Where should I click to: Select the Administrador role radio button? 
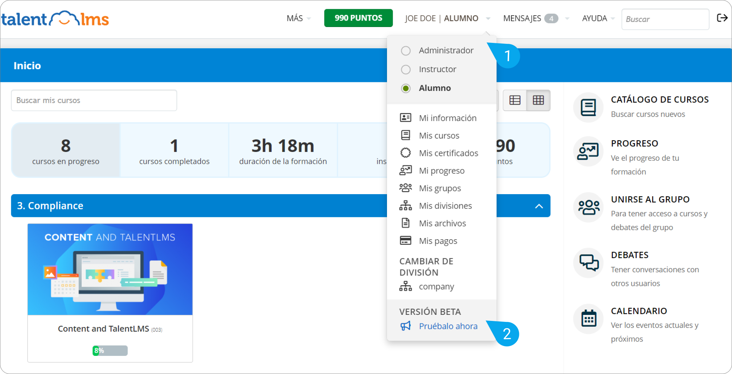(x=406, y=51)
